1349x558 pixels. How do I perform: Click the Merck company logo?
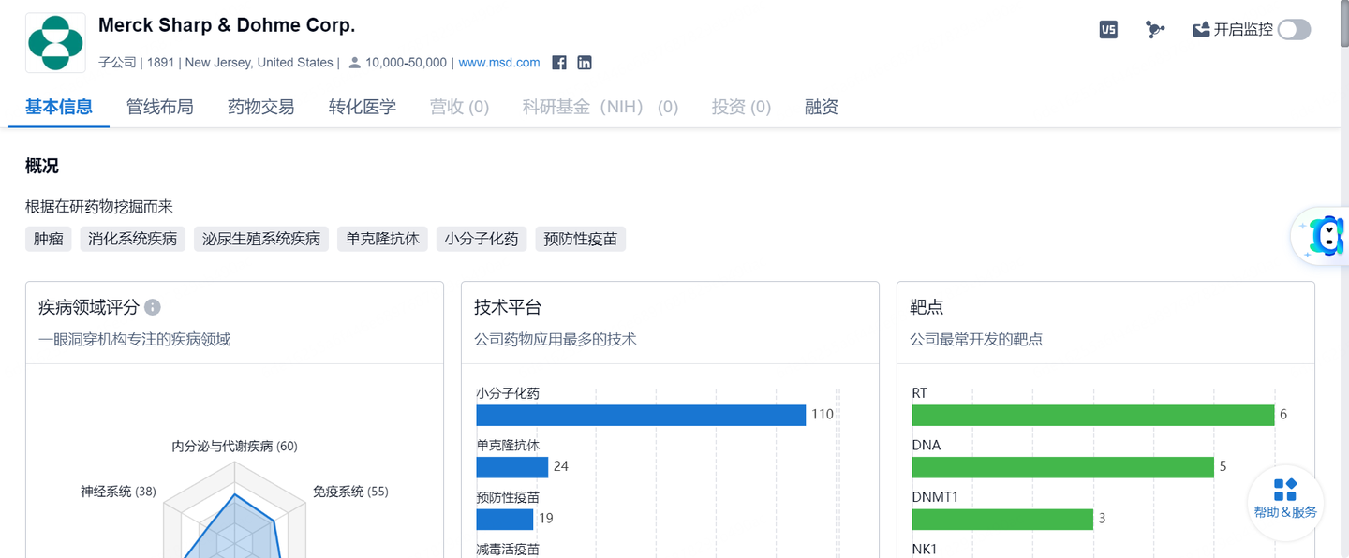pyautogui.click(x=54, y=41)
